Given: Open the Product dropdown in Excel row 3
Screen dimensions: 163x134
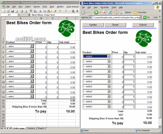Looking at the screenshot, I should 32,46.
